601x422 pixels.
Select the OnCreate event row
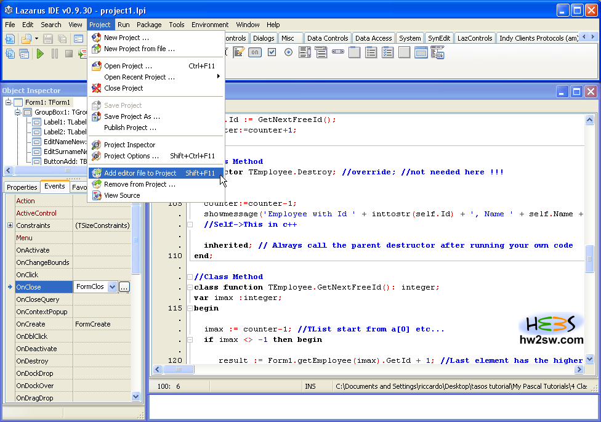(73, 324)
